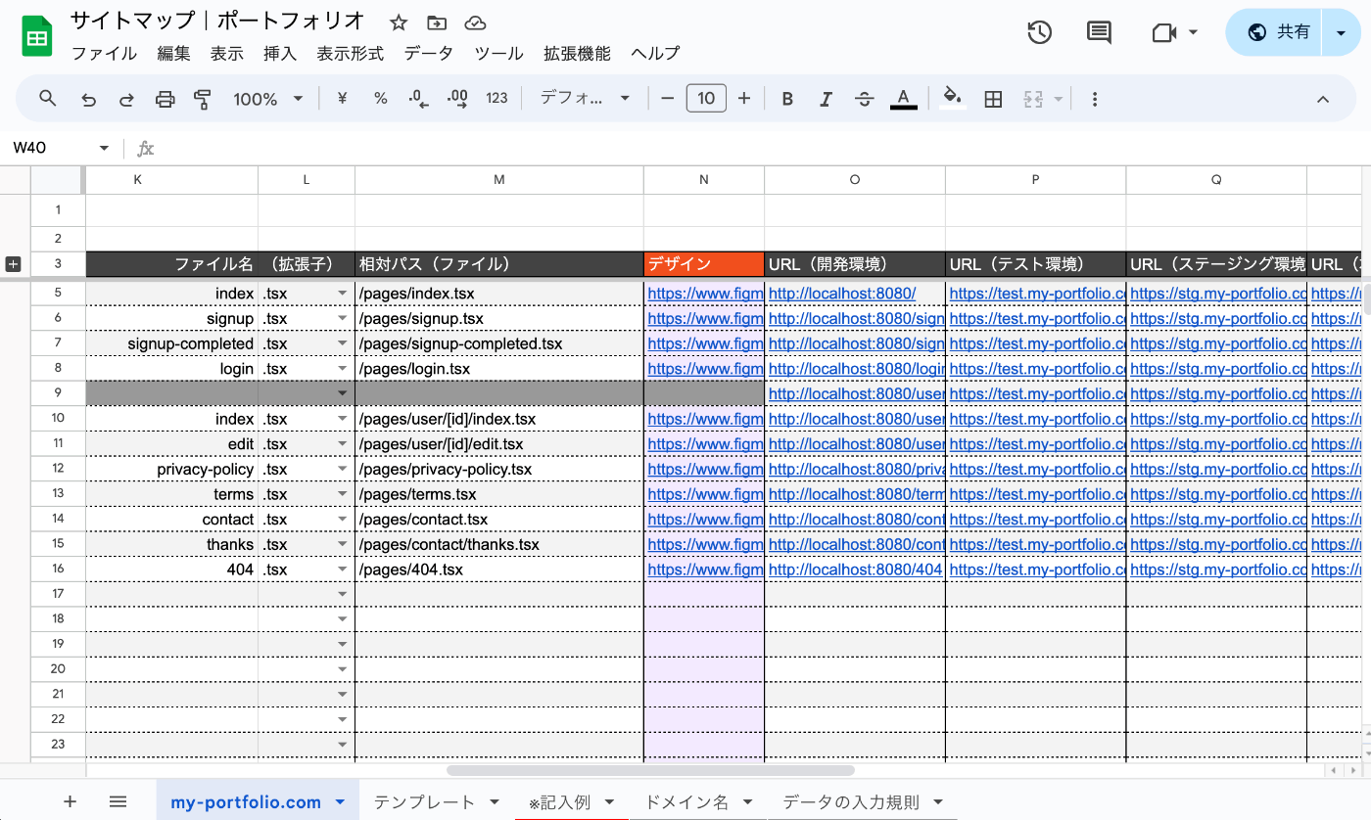Switch to テンプレート sheet tab
This screenshot has height=820, width=1371.
click(x=425, y=802)
